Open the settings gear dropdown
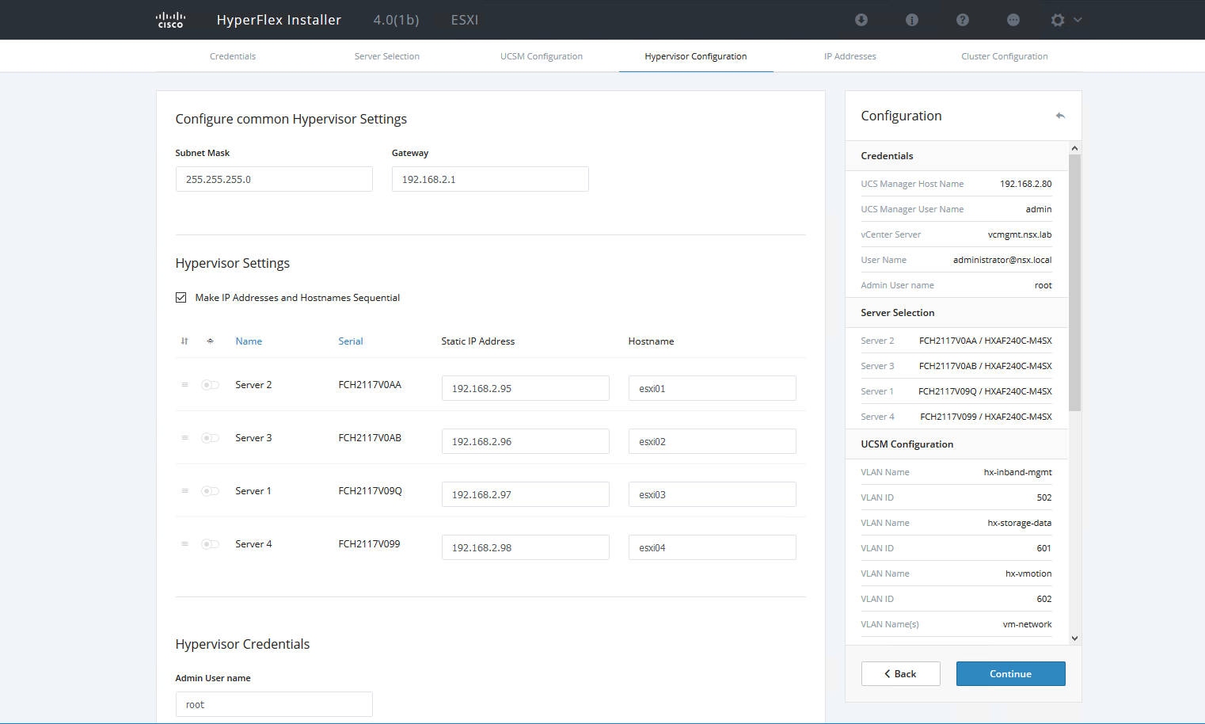 pos(1065,20)
